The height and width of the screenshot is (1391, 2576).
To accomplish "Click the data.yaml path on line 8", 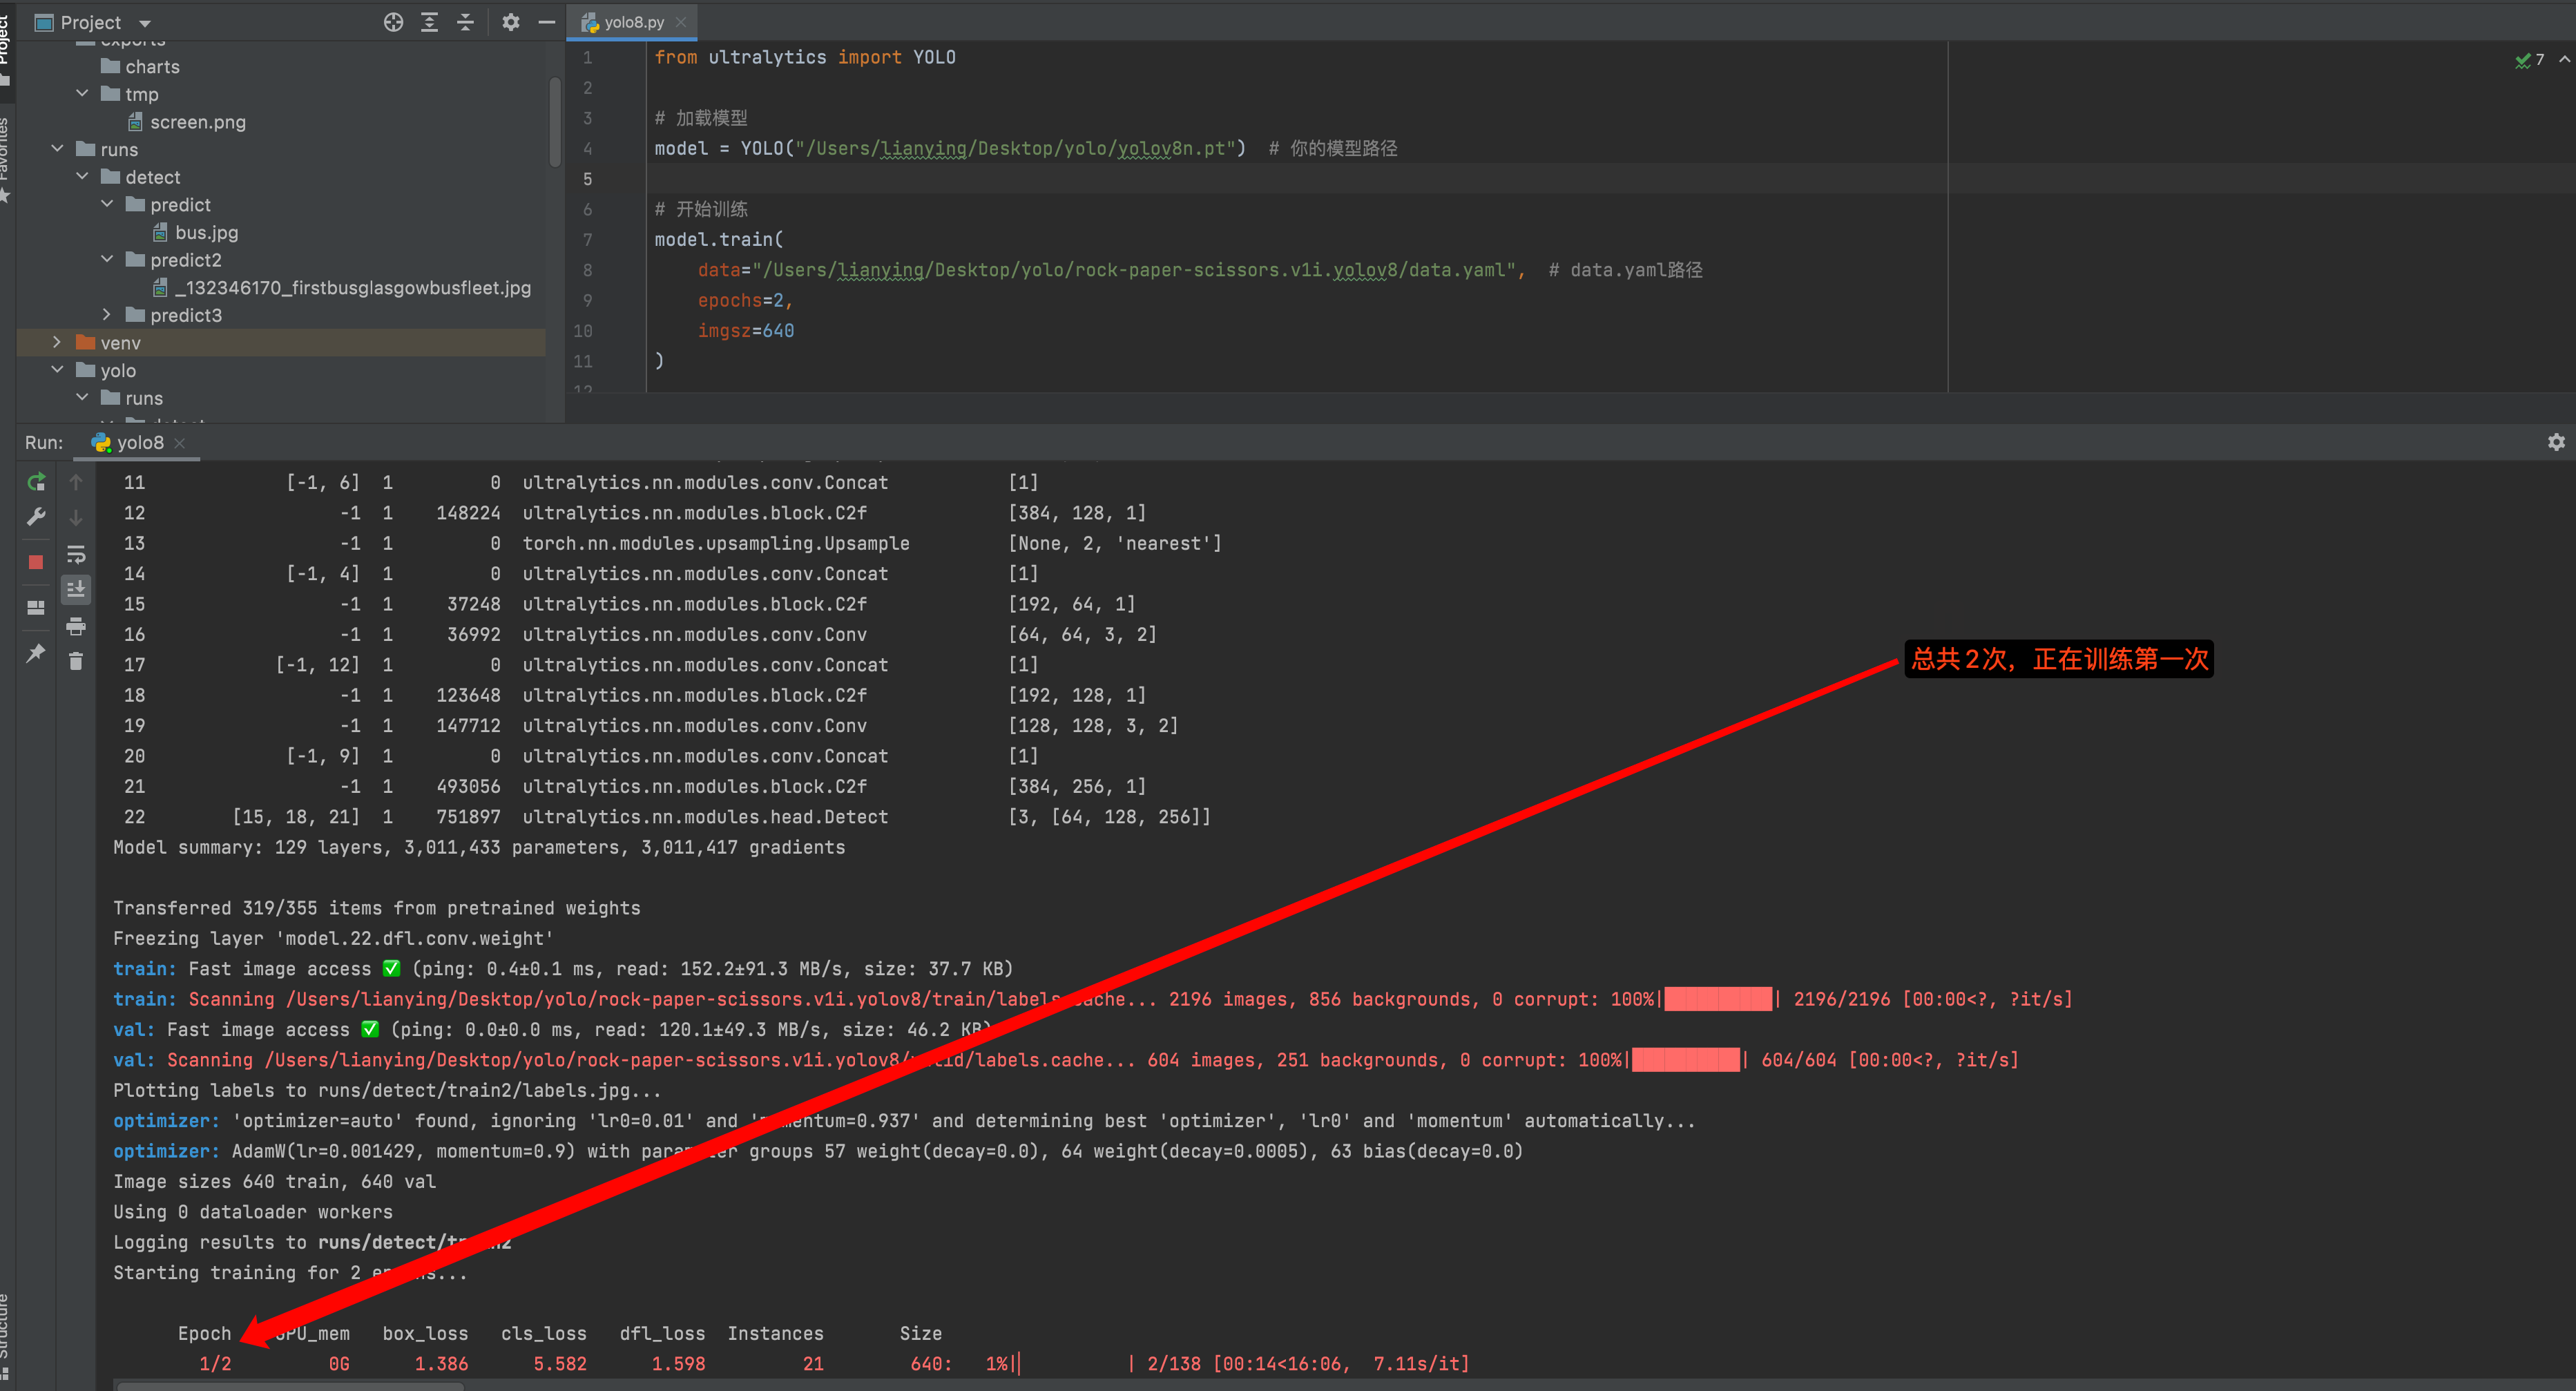I will [x=1134, y=270].
